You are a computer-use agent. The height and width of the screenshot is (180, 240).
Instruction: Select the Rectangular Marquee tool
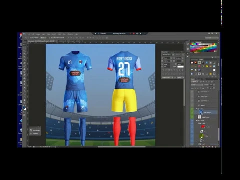tap(24, 48)
